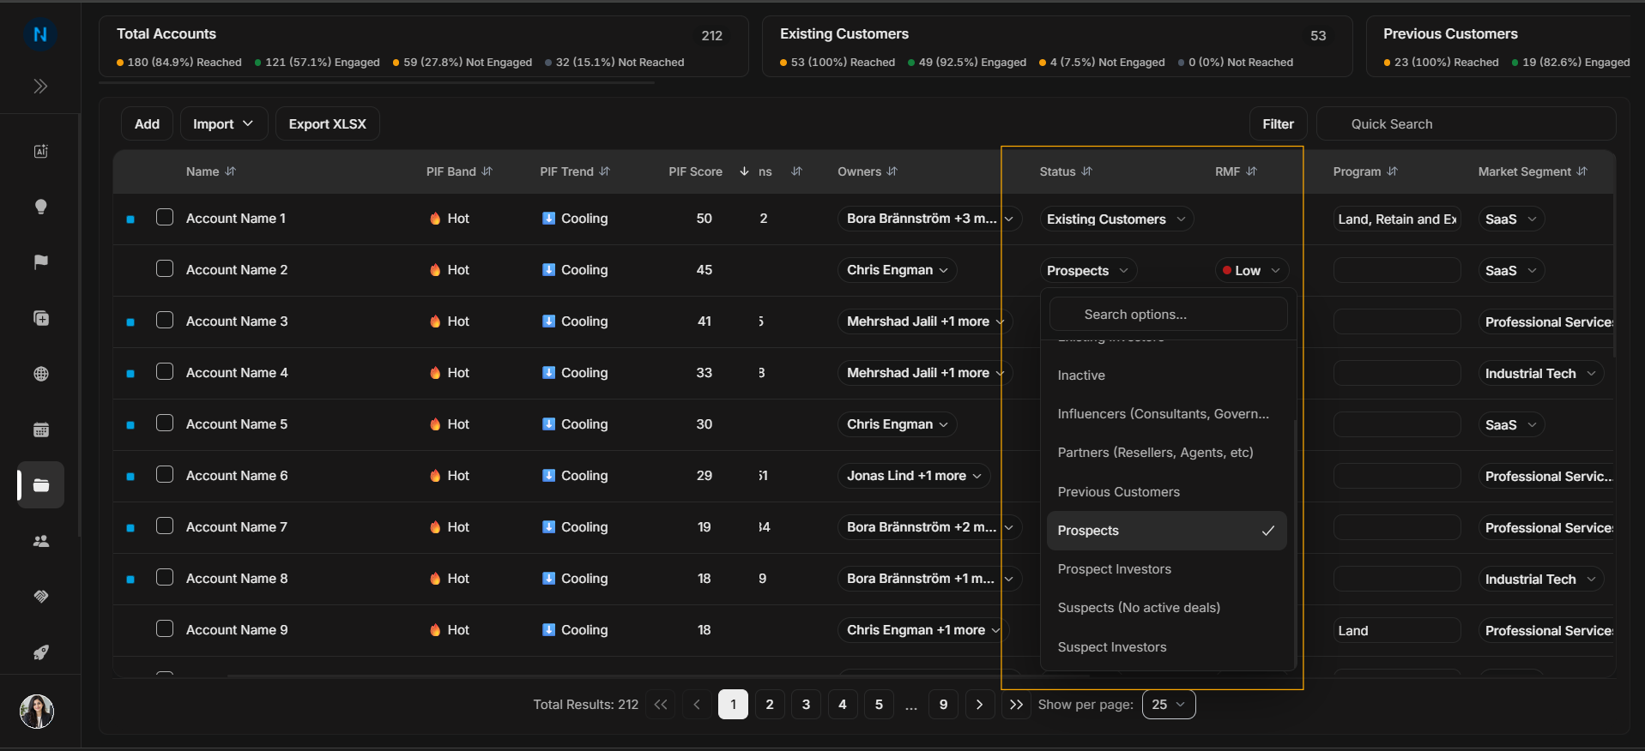Change the Show per page 25 dropdown
Screen dimensions: 1645x751
1169,705
